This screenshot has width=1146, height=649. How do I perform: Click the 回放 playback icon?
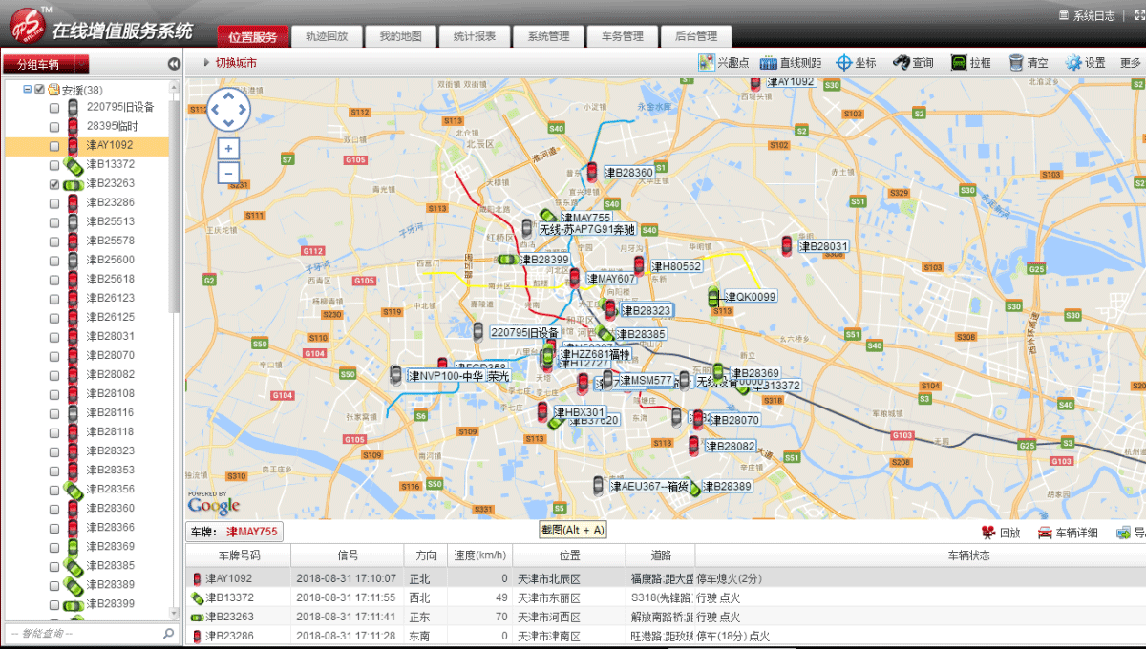coord(988,533)
